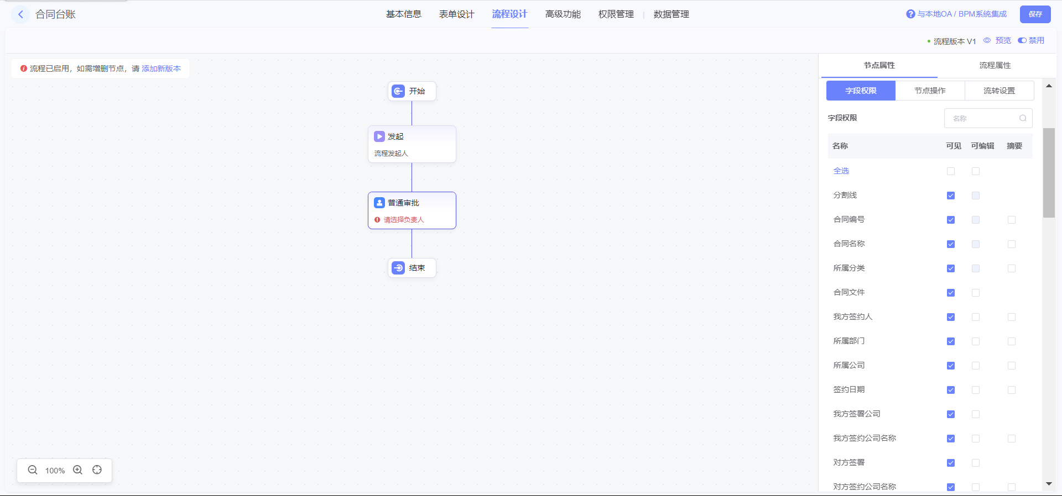Viewport: 1062px width, 496px height.
Task: Click the 预览 eye icon
Action: (x=987, y=40)
